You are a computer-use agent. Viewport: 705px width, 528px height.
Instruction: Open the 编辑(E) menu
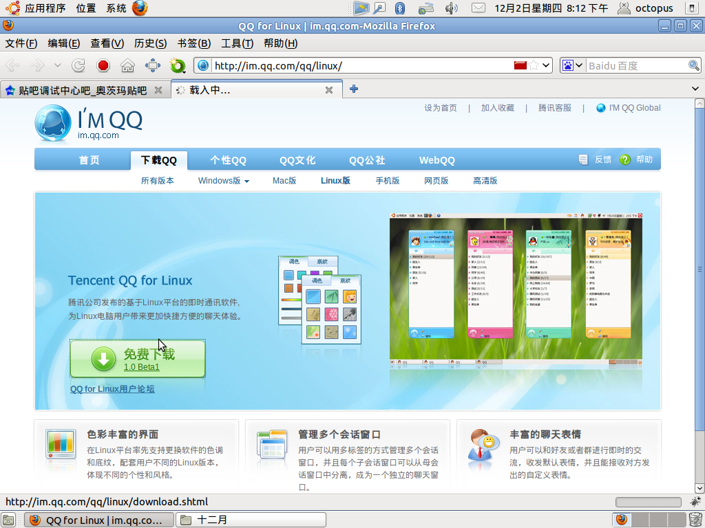point(64,43)
